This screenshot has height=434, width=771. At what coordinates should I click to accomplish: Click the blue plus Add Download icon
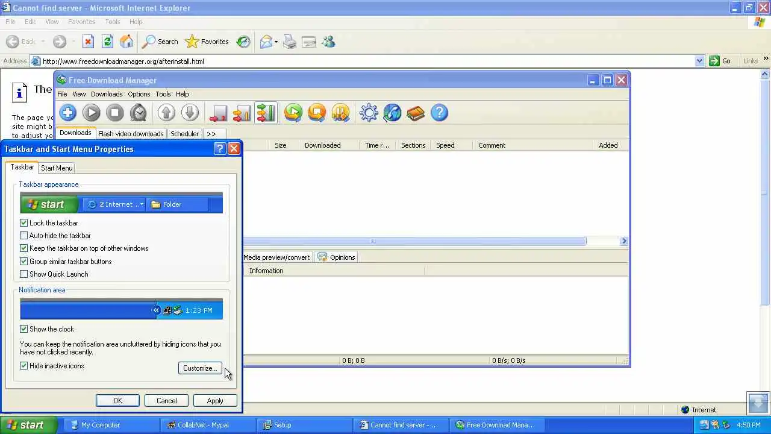click(x=67, y=113)
